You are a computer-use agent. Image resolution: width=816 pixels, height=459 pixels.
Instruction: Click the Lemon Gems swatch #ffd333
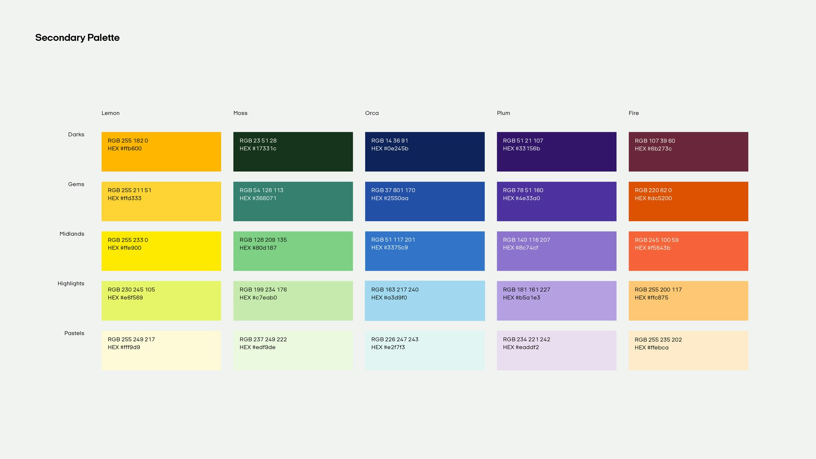pos(161,201)
